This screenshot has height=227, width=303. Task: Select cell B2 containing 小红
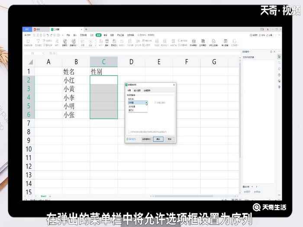pos(76,80)
